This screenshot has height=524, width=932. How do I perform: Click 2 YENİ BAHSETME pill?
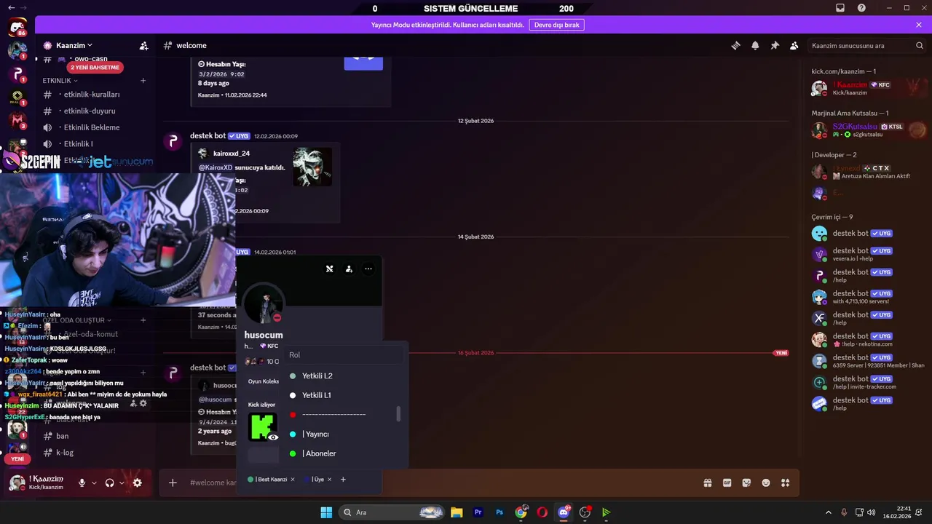(x=95, y=67)
